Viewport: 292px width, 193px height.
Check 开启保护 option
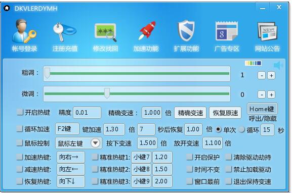(x=190, y=157)
